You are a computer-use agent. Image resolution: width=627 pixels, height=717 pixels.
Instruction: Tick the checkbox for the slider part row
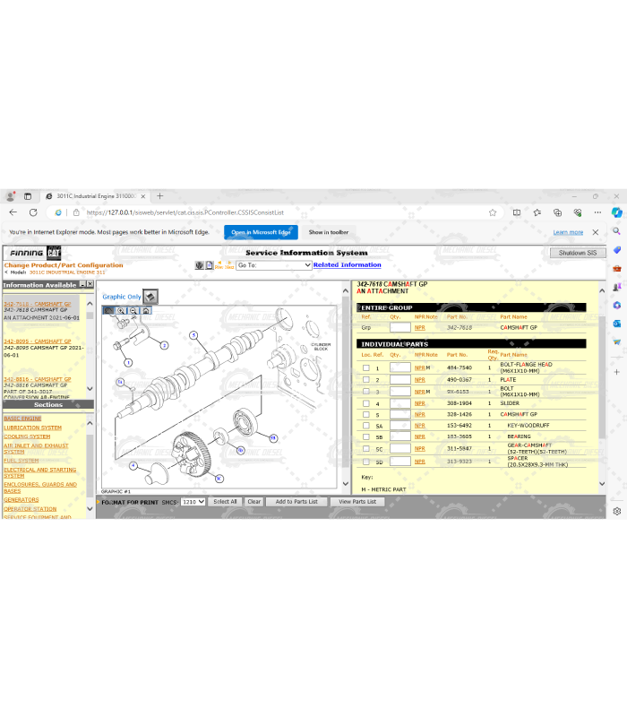[x=365, y=403]
